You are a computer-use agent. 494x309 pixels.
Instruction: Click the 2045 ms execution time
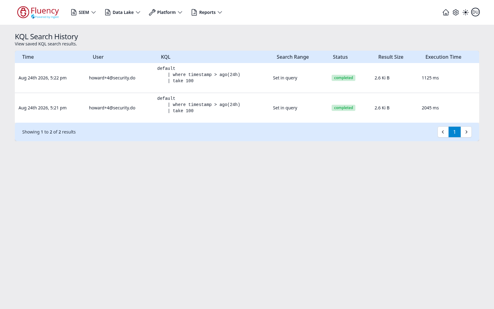[430, 108]
